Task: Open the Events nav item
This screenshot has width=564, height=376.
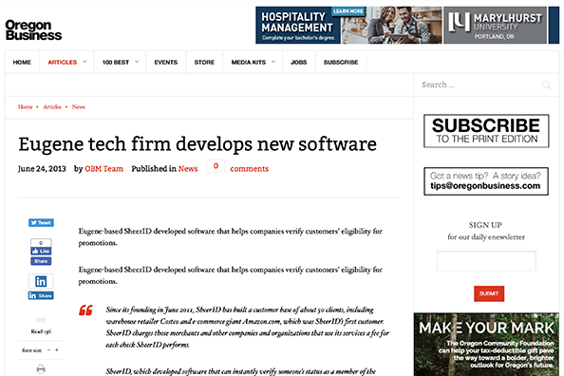Action: pos(166,63)
